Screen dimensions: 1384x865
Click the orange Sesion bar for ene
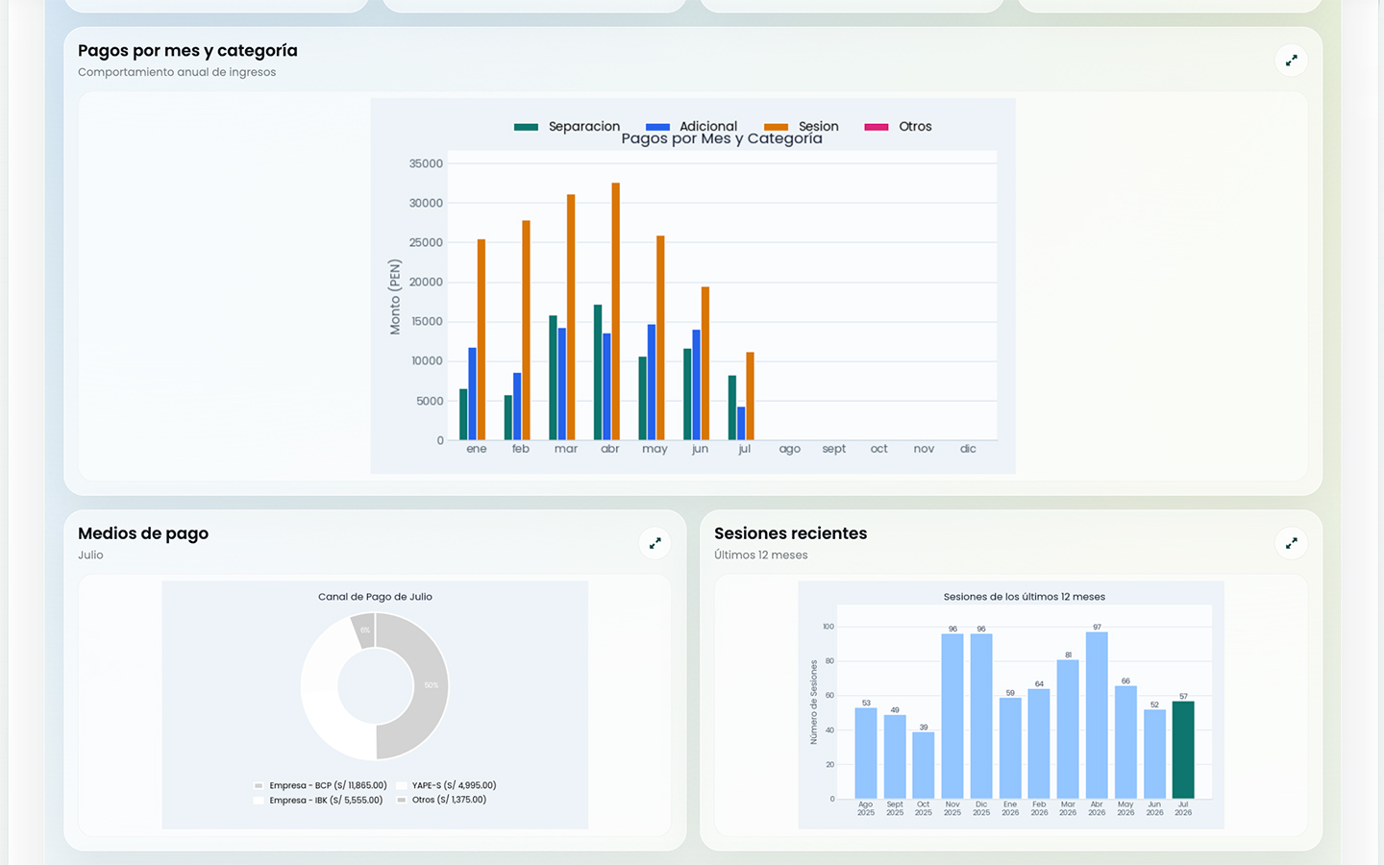pos(482,339)
